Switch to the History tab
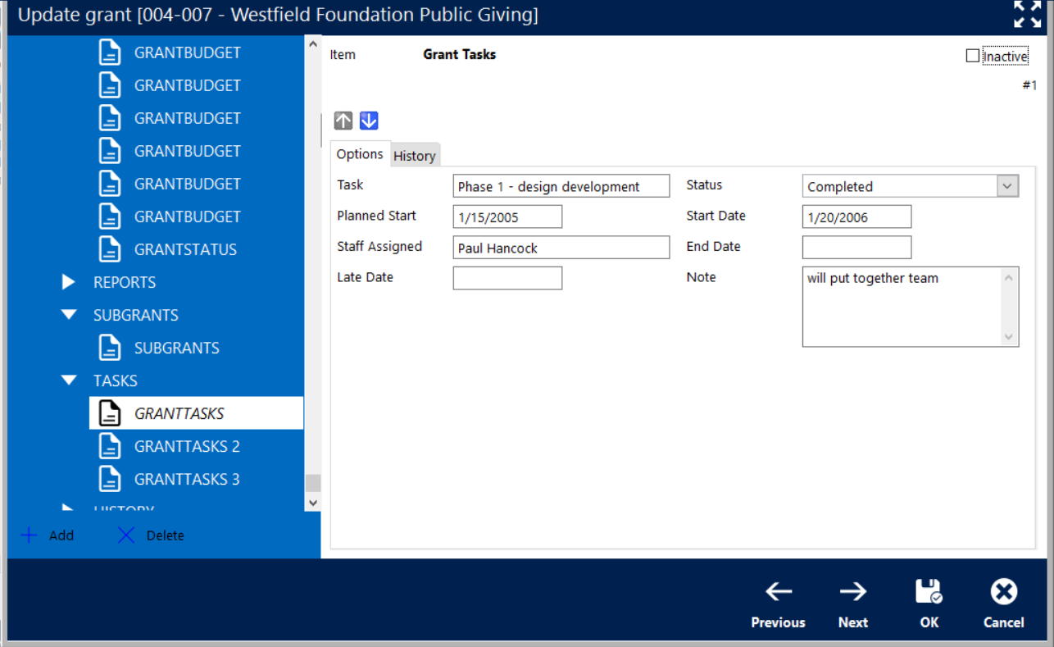1054x647 pixels. coord(414,156)
